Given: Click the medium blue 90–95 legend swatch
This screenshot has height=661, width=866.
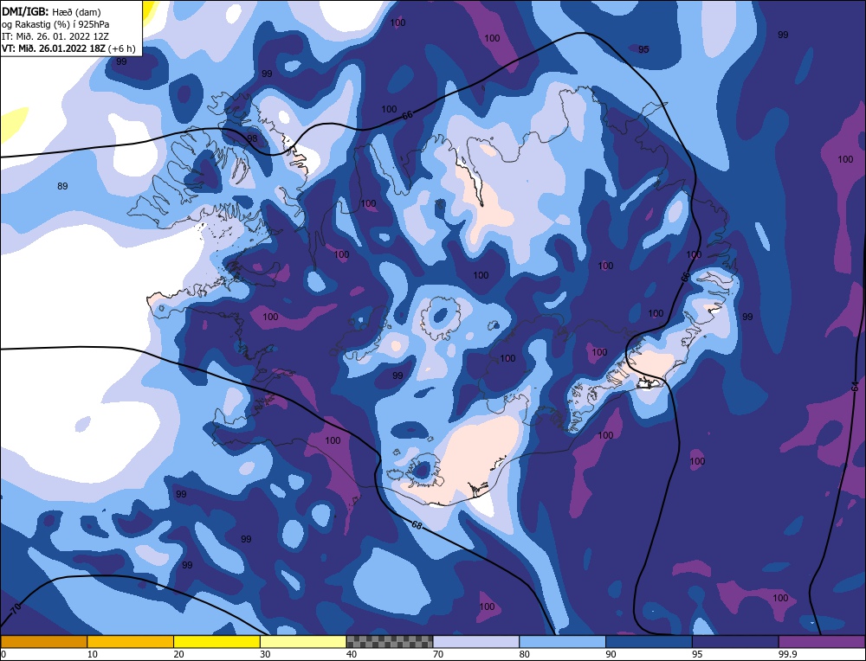Looking at the screenshot, I should pyautogui.click(x=649, y=641).
